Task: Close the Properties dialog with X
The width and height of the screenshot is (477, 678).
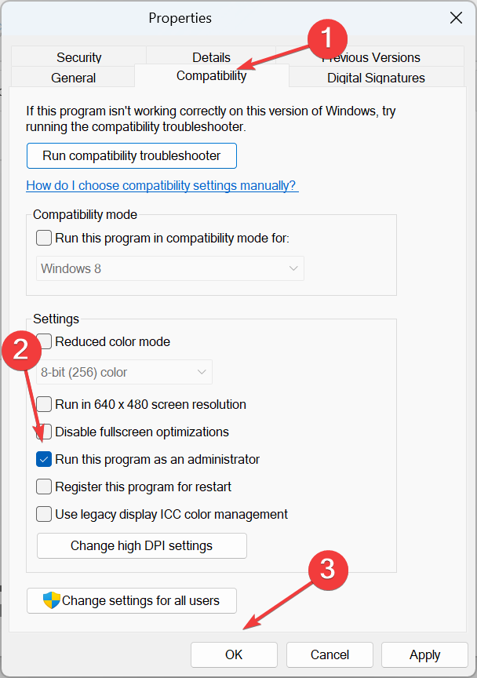Action: (x=456, y=18)
